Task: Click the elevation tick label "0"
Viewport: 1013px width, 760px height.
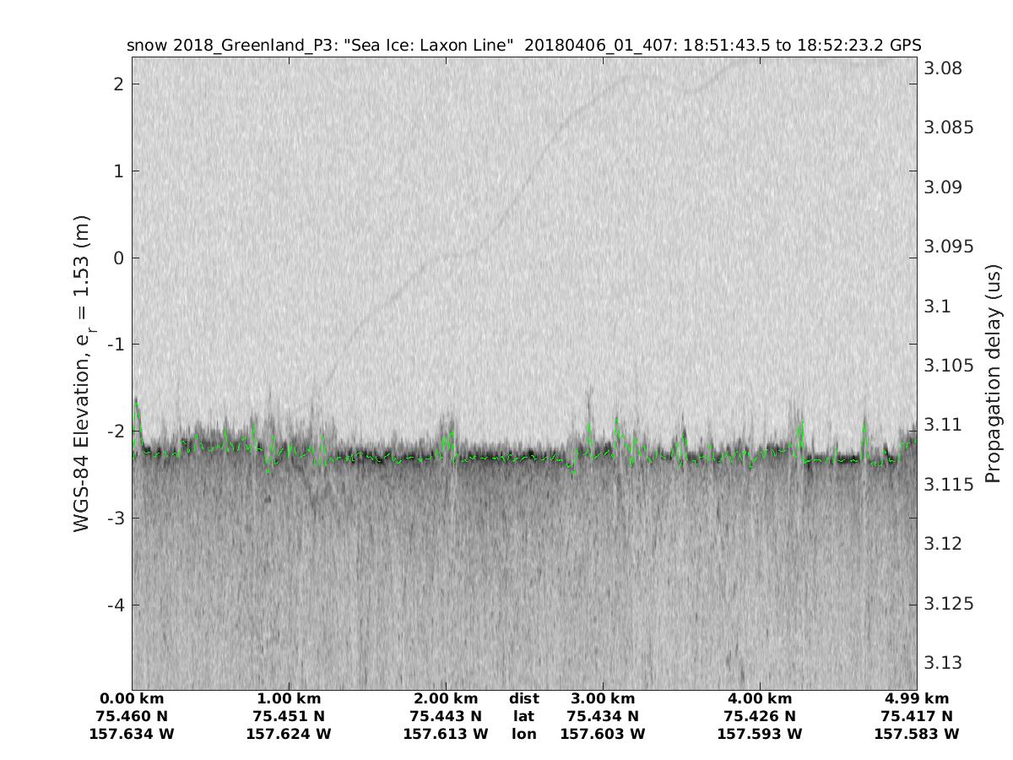Action: click(119, 258)
